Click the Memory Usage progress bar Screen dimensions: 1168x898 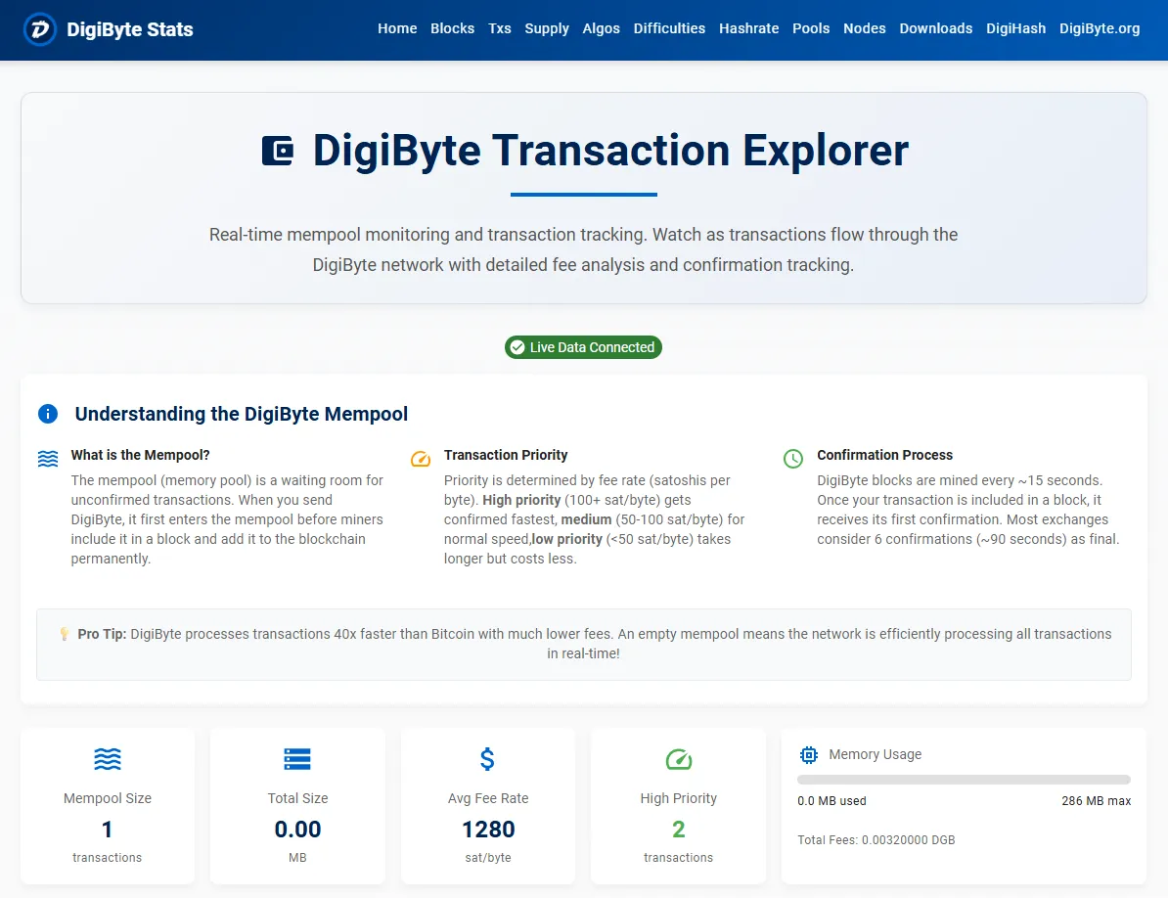point(964,780)
